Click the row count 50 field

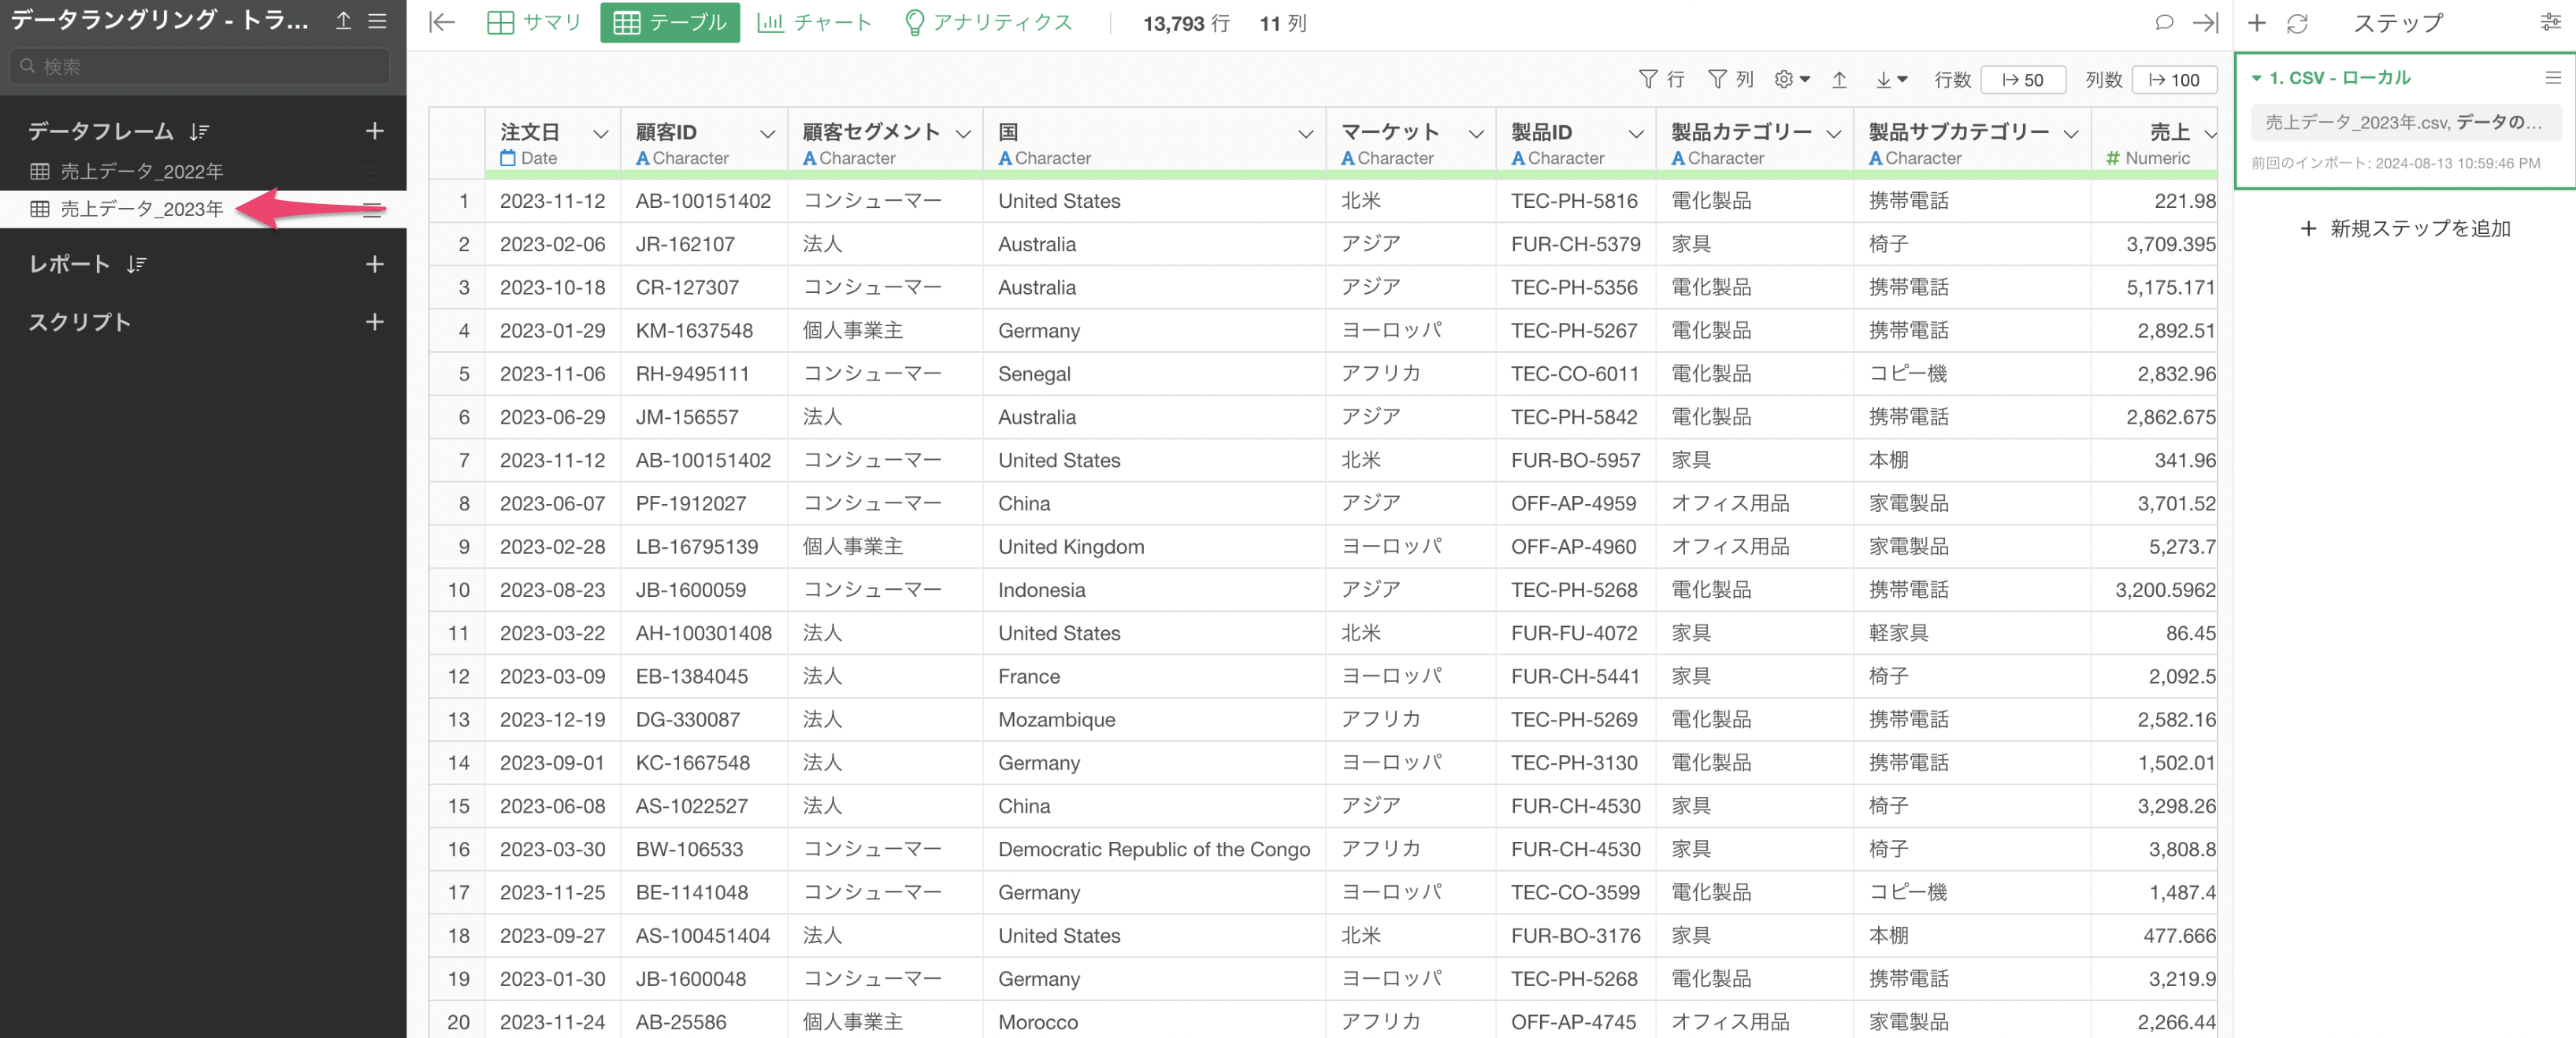pyautogui.click(x=2022, y=79)
